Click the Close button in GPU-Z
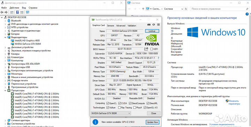The height and width of the screenshot is (127, 251). pos(153,113)
